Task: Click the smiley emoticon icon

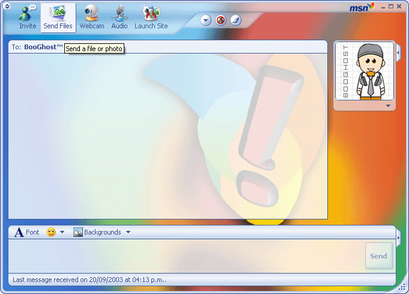Action: [51, 232]
